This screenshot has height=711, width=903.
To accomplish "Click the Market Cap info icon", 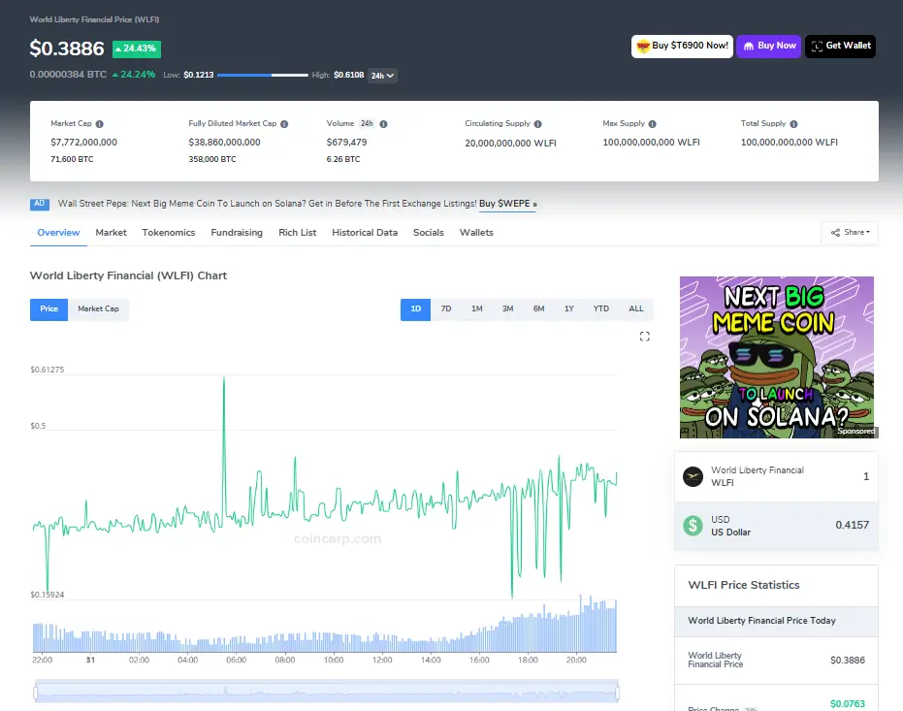I will click(100, 124).
